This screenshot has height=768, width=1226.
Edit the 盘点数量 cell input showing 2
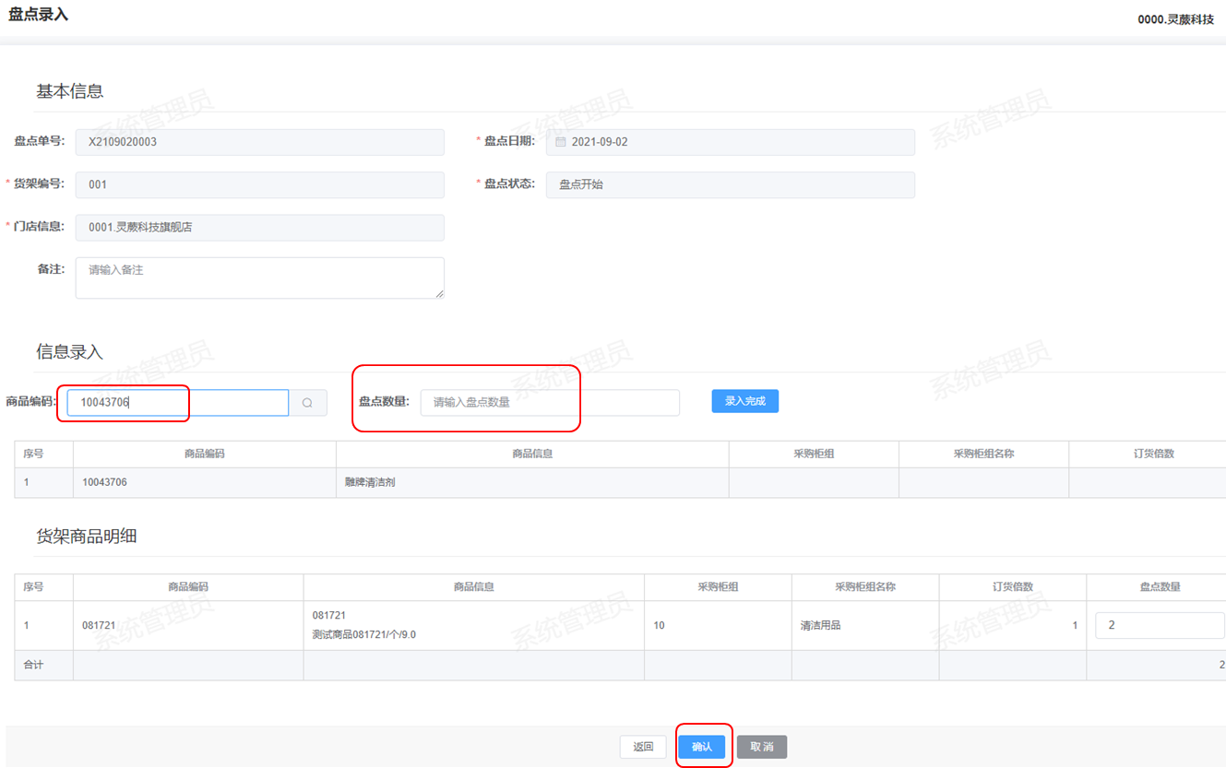pos(1160,625)
